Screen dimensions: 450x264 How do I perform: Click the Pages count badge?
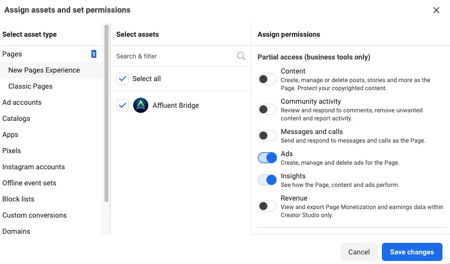coord(93,54)
